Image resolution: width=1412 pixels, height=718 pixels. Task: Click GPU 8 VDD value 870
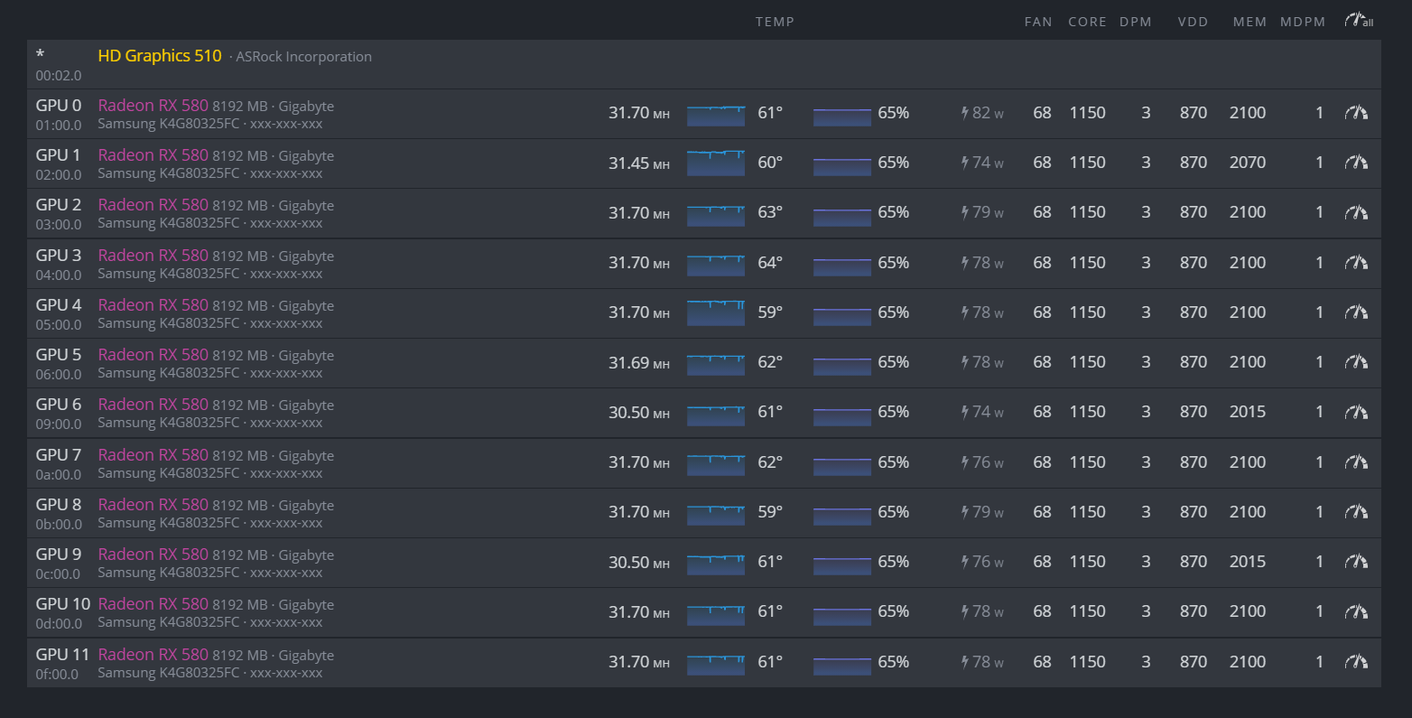[x=1194, y=512]
